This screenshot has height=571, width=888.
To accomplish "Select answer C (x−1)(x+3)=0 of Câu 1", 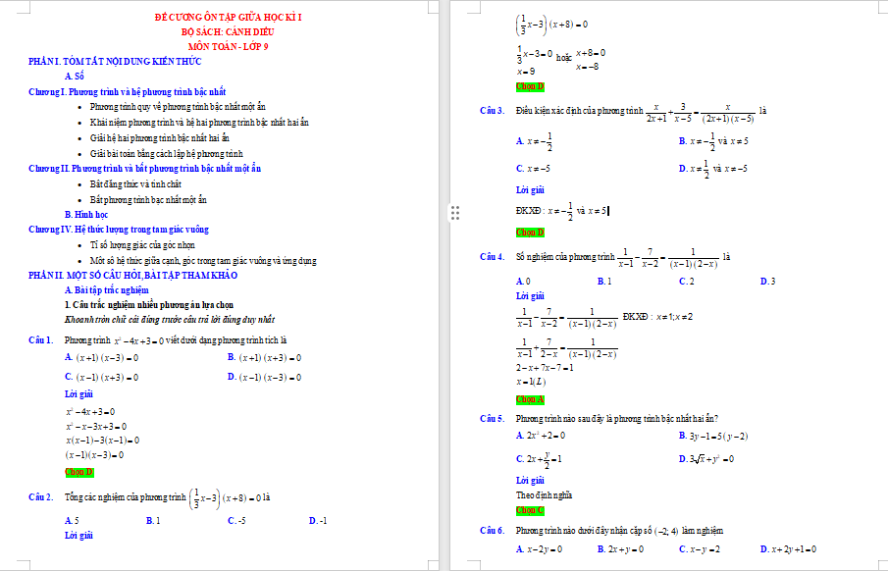I will point(102,378).
